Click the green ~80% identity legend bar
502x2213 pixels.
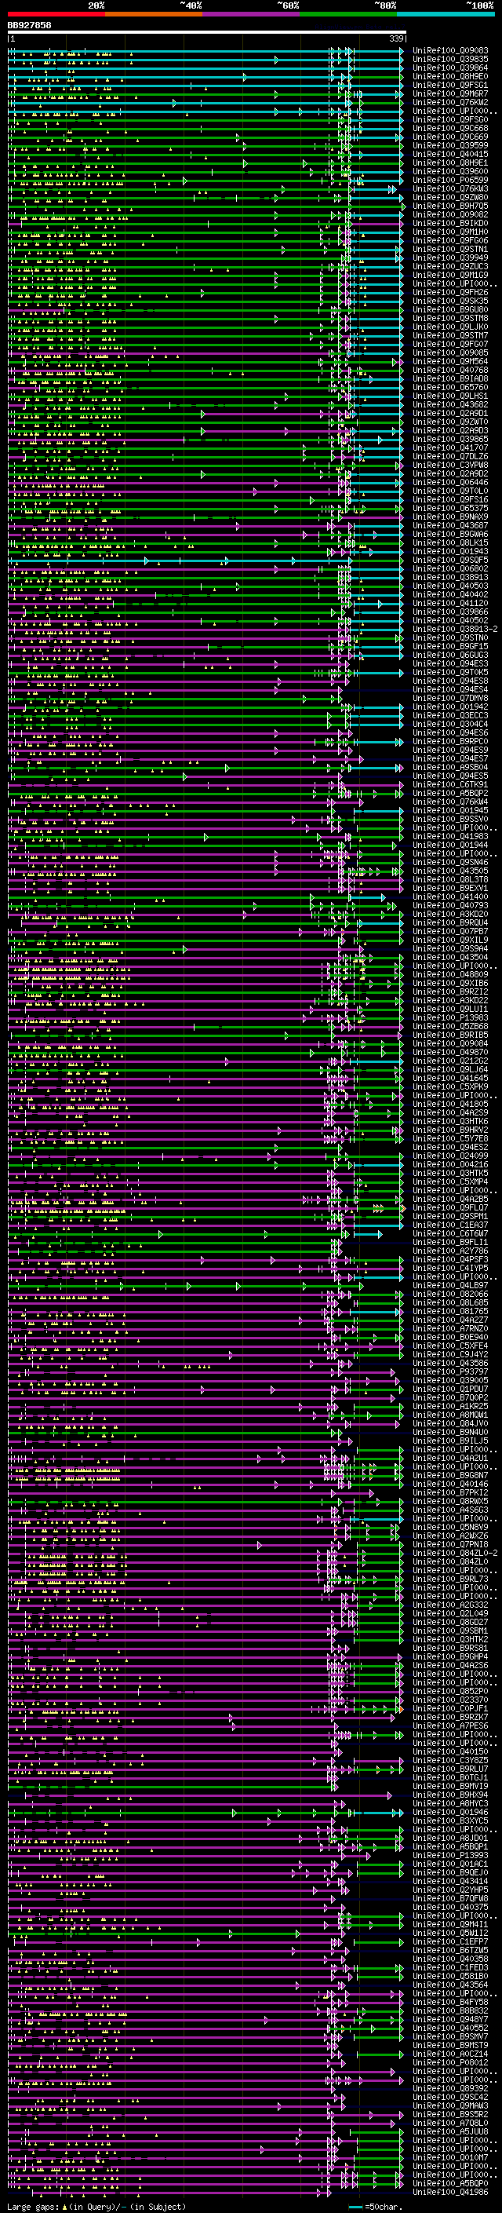tap(348, 14)
